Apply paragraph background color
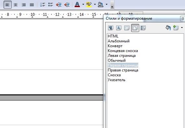This screenshot has height=128, width=185. tap(101, 5)
